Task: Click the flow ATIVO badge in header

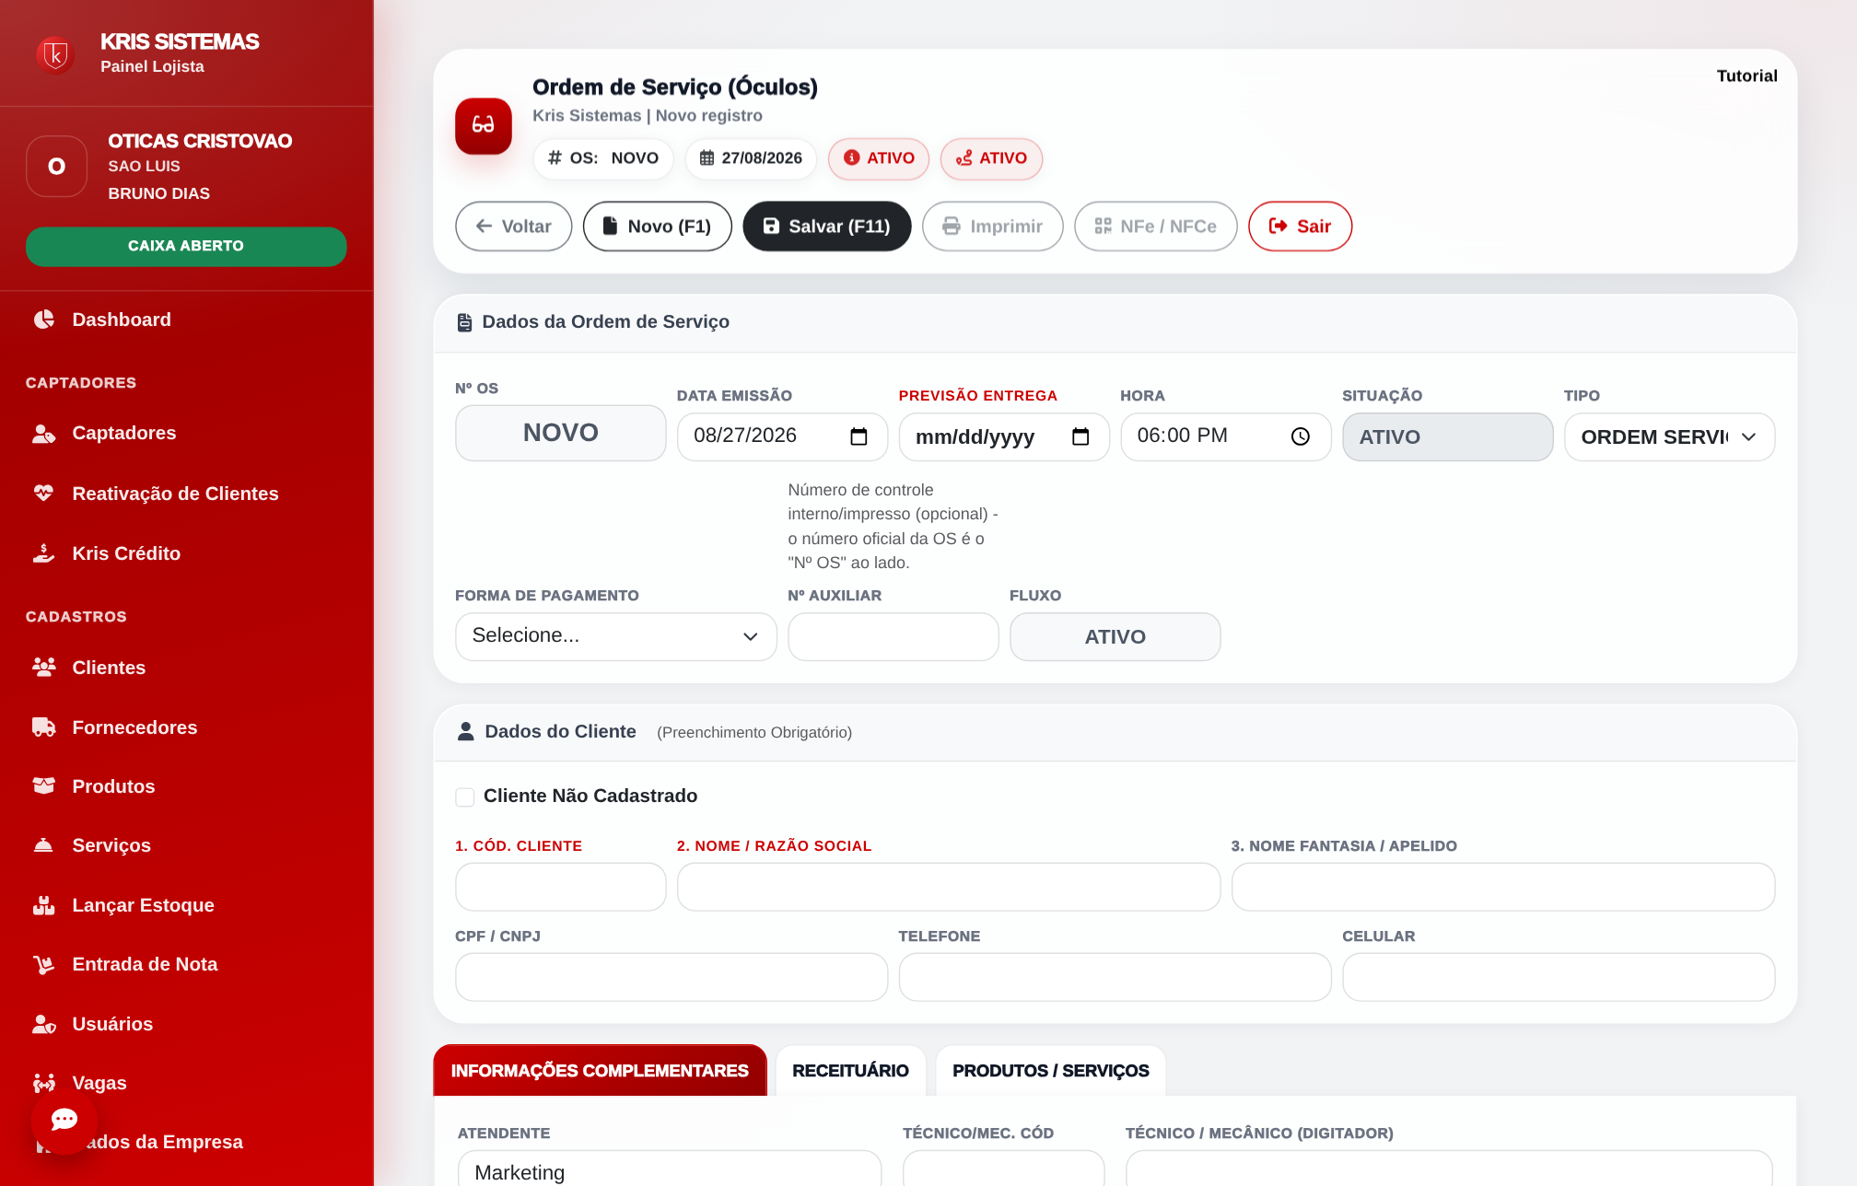Action: pyautogui.click(x=991, y=158)
